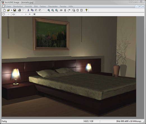Cut selection with the scissors icon
The height and width of the screenshot is (124, 146).
pos(28,10)
